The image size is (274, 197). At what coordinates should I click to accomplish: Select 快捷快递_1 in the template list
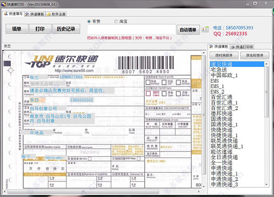pos(237,136)
